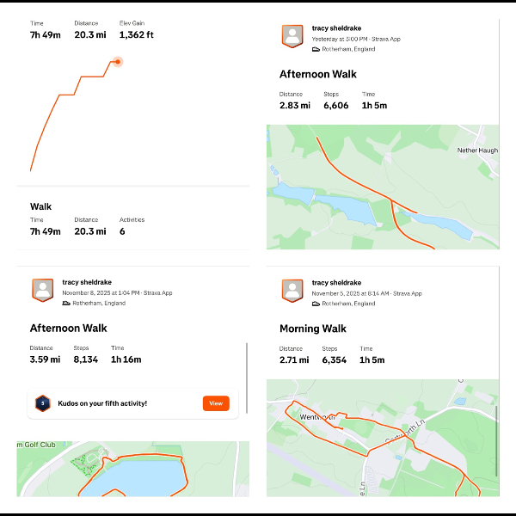Open the 3.59 mi Afternoon Walk title
Viewport: 516px width, 516px height.
(68, 329)
